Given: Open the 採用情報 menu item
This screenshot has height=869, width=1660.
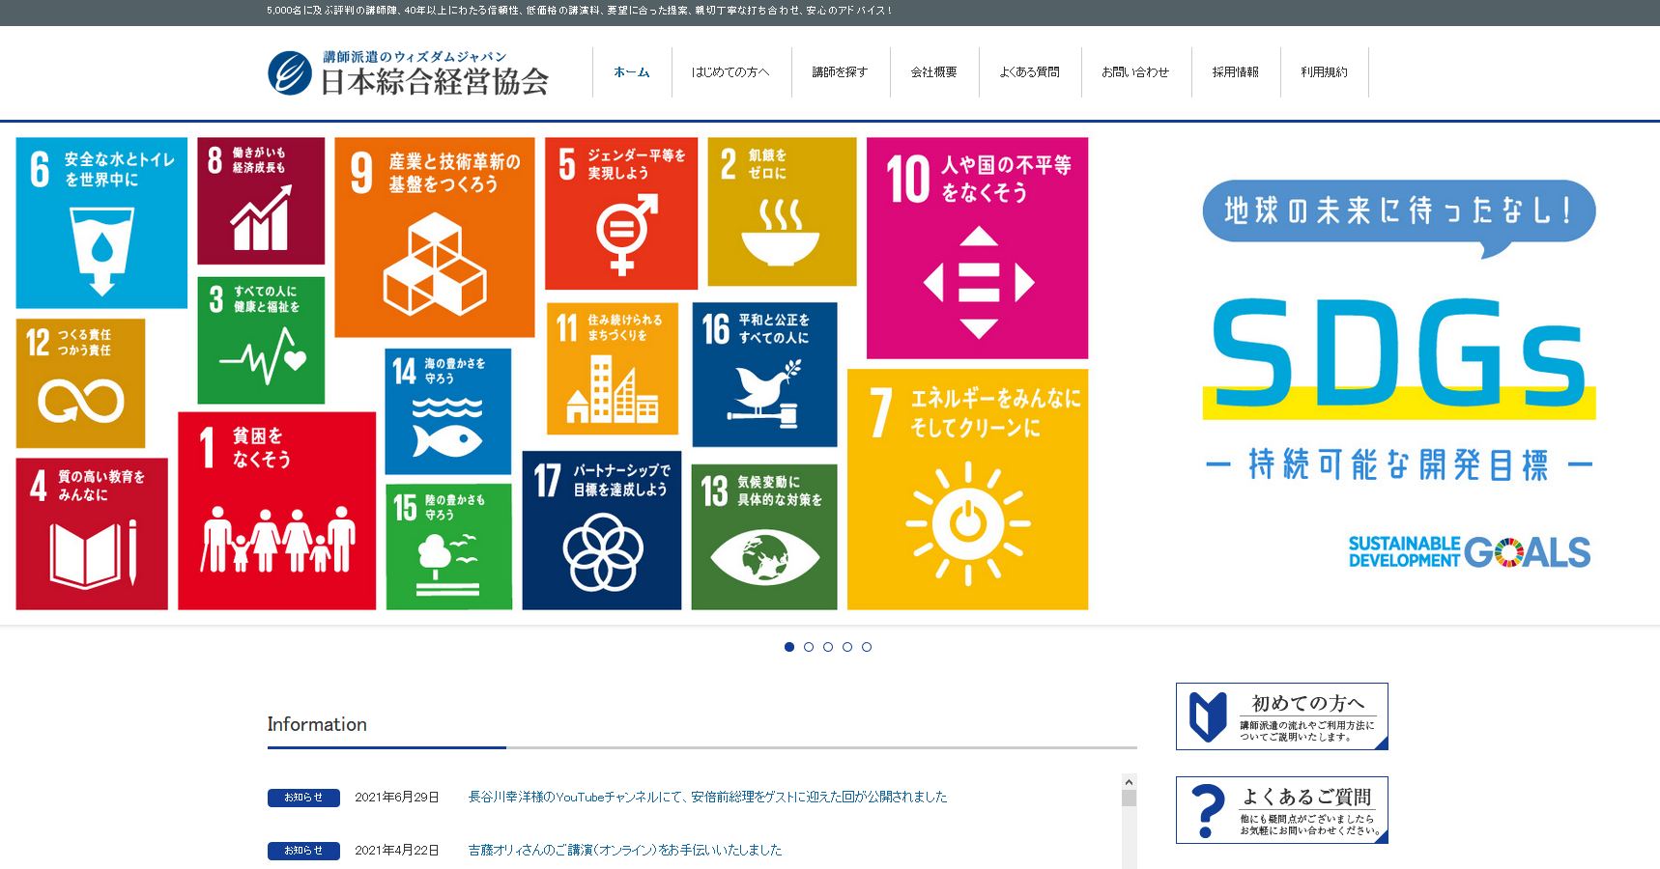Looking at the screenshot, I should tap(1235, 72).
